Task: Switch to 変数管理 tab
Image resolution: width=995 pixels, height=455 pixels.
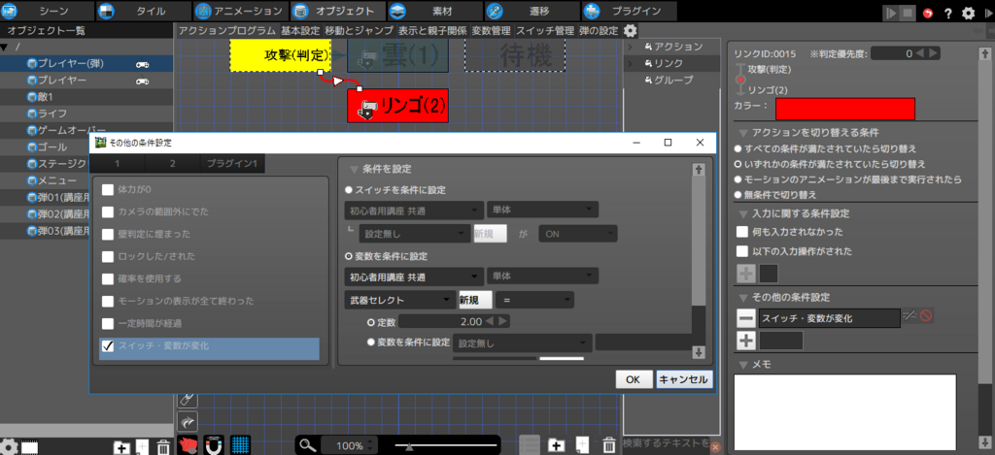Action: (x=491, y=30)
